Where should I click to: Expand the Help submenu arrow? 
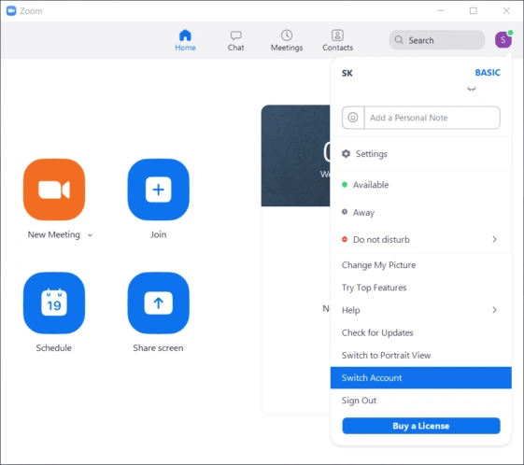[x=494, y=310]
